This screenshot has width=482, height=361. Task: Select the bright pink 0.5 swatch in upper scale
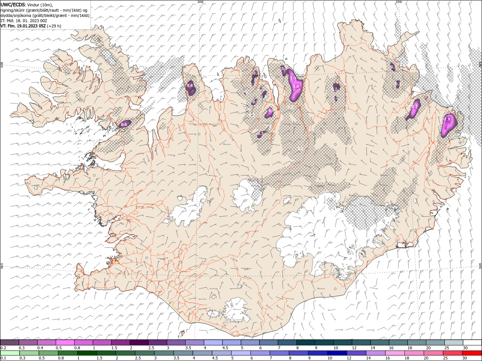coord(65,343)
